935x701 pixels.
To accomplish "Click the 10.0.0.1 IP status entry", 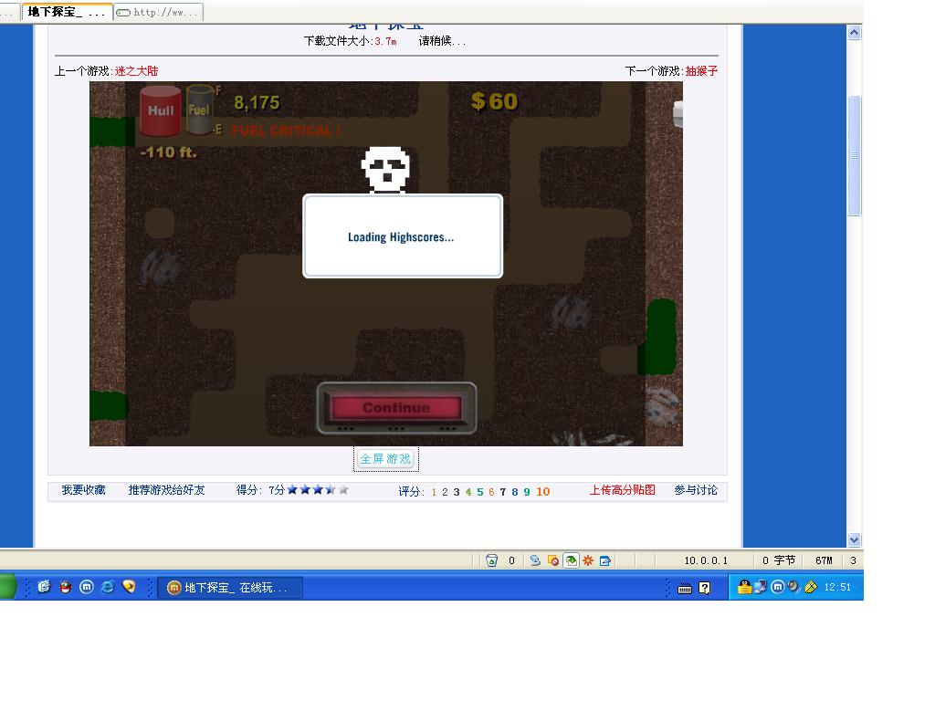I will coord(706,560).
